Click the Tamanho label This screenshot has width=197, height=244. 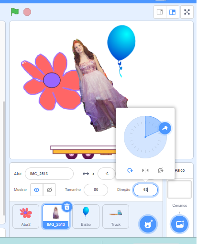point(73,189)
